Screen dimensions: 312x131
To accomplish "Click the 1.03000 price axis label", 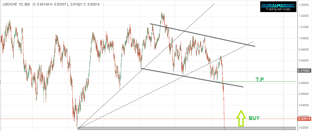I will (304, 5).
